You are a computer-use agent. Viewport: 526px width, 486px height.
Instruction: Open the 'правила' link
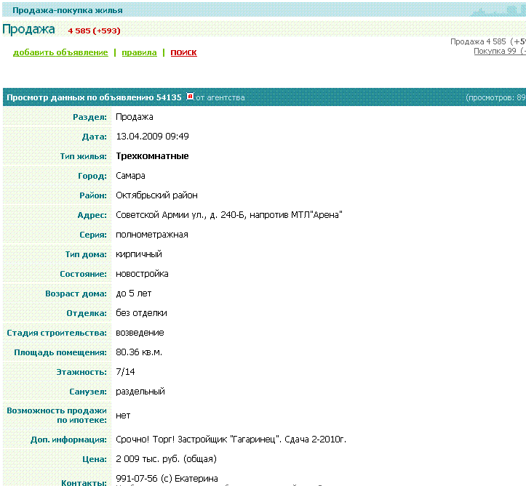click(x=139, y=52)
